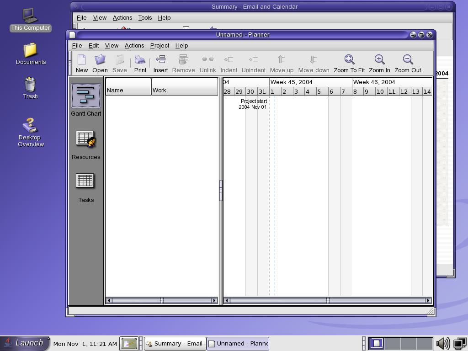Open the Trash desktop icon
Viewport: 468px width, 351px height.
click(30, 84)
